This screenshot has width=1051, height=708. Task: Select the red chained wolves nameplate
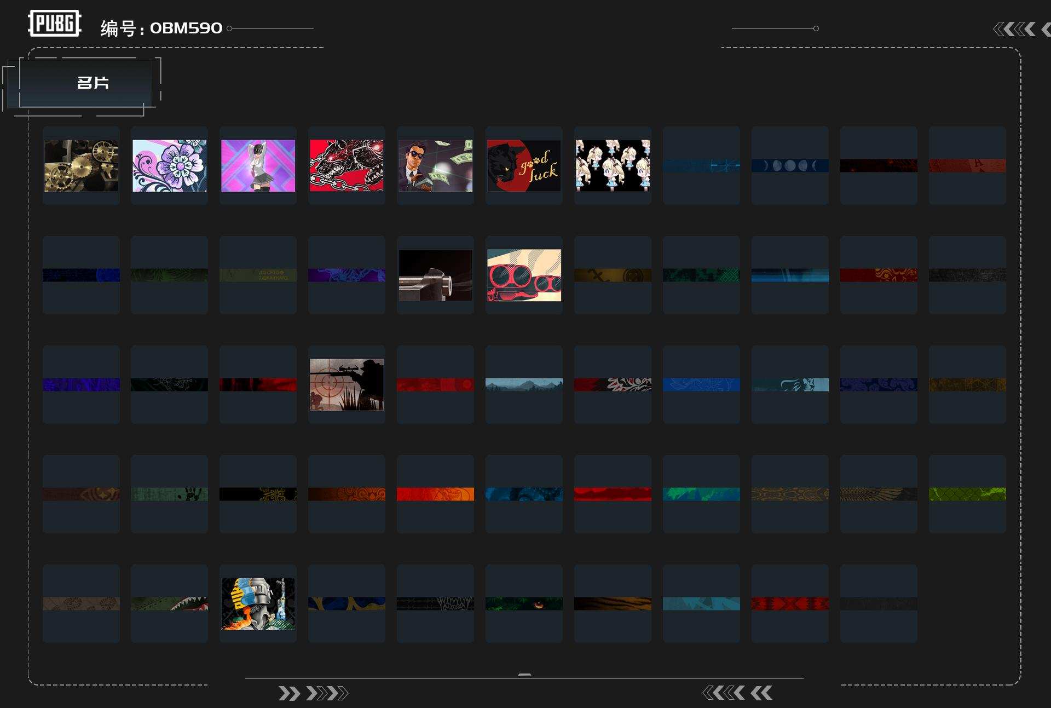pyautogui.click(x=347, y=165)
